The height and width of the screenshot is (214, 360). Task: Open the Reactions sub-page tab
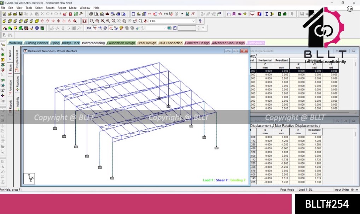(x=17, y=83)
